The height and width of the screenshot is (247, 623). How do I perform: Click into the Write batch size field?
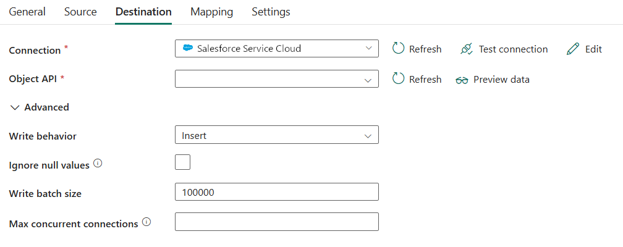[x=277, y=192]
